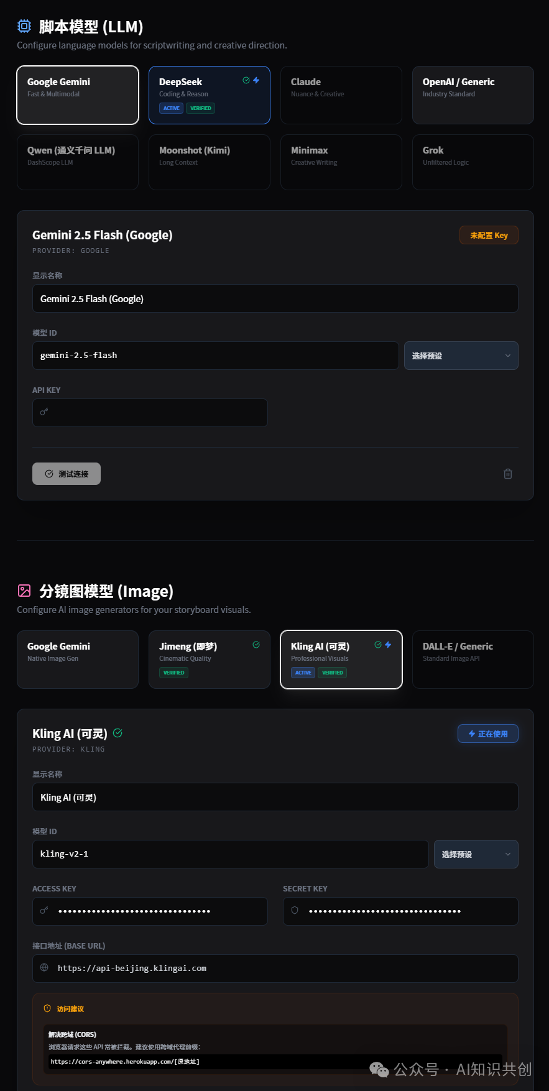Screen dimensions: 549x1091
Task: Select the Kling AI (可灵) image card
Action: pos(341,660)
